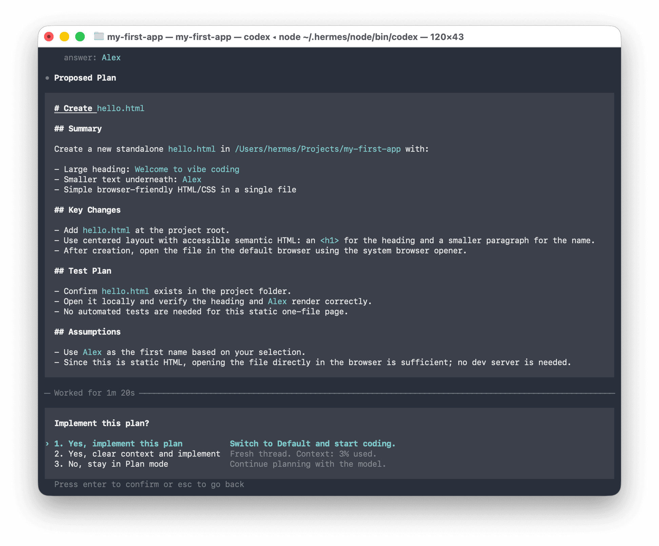The image size is (659, 546).
Task: Minimize the window with yellow button
Action: tap(64, 37)
